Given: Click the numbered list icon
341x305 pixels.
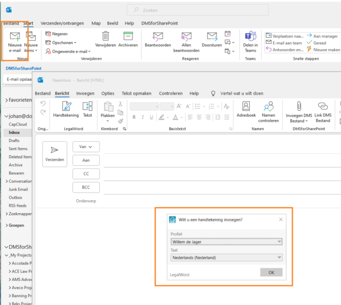Looking at the screenshot, I should point(211,107).
